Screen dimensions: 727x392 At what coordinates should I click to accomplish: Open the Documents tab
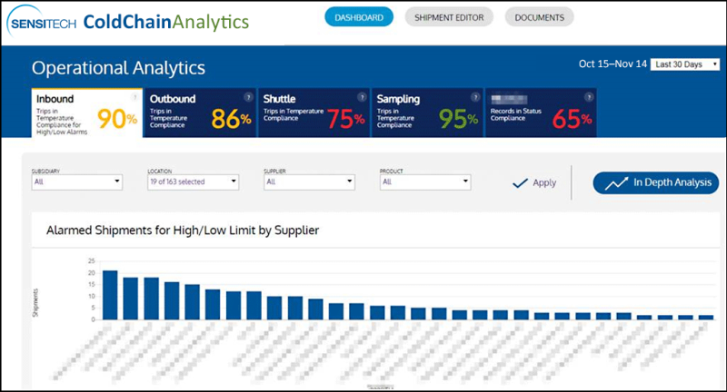pyautogui.click(x=539, y=17)
